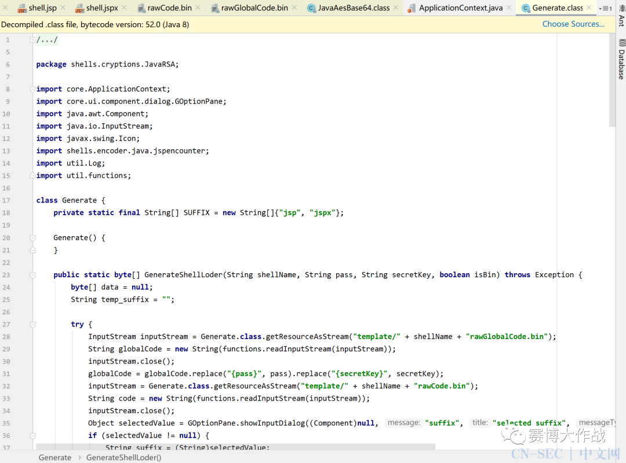
Task: Collapse the if block at line 36
Action: [32, 435]
